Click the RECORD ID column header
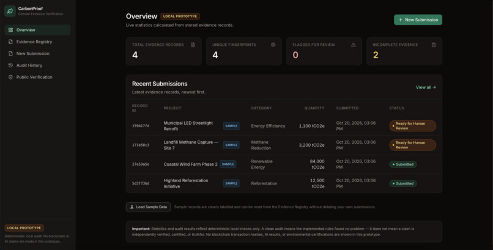493x250 pixels. click(139, 108)
